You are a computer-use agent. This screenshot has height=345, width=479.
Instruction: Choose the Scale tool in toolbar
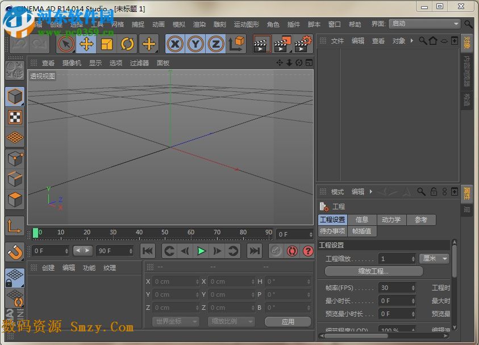coord(107,44)
